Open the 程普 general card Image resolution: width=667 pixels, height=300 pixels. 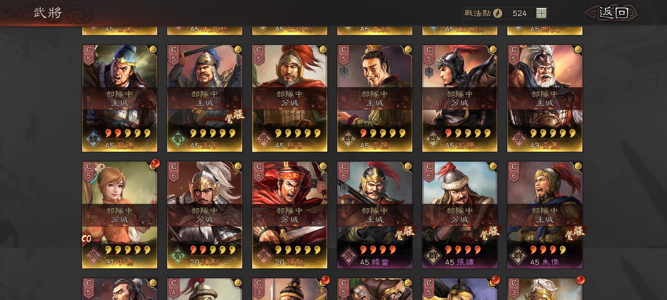click(x=290, y=98)
